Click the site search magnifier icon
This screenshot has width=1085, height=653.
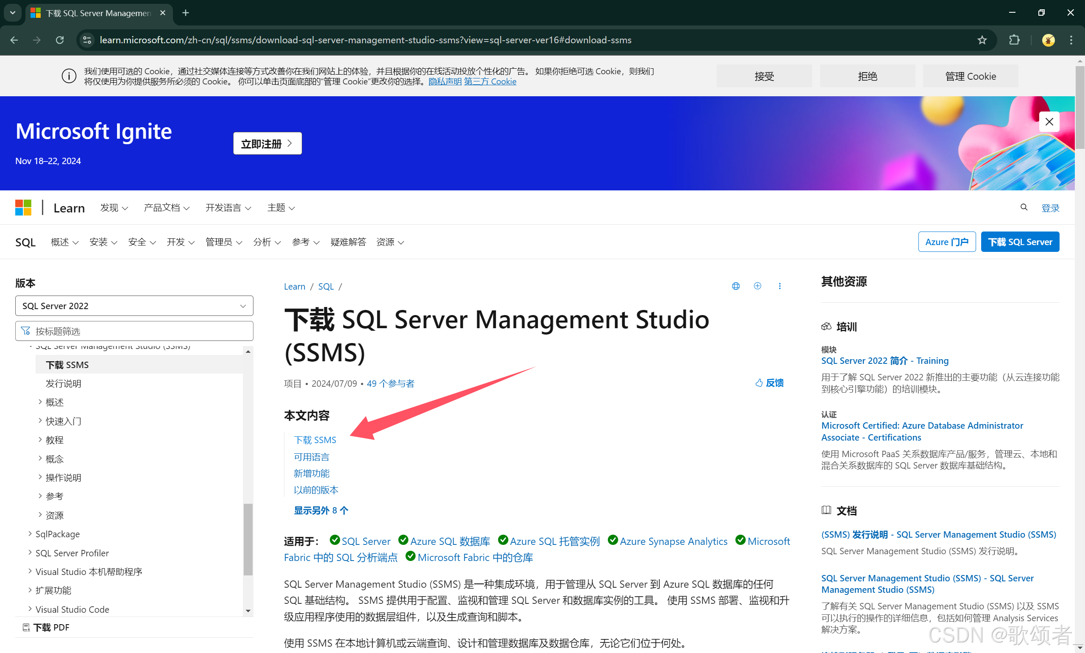[x=1024, y=207]
